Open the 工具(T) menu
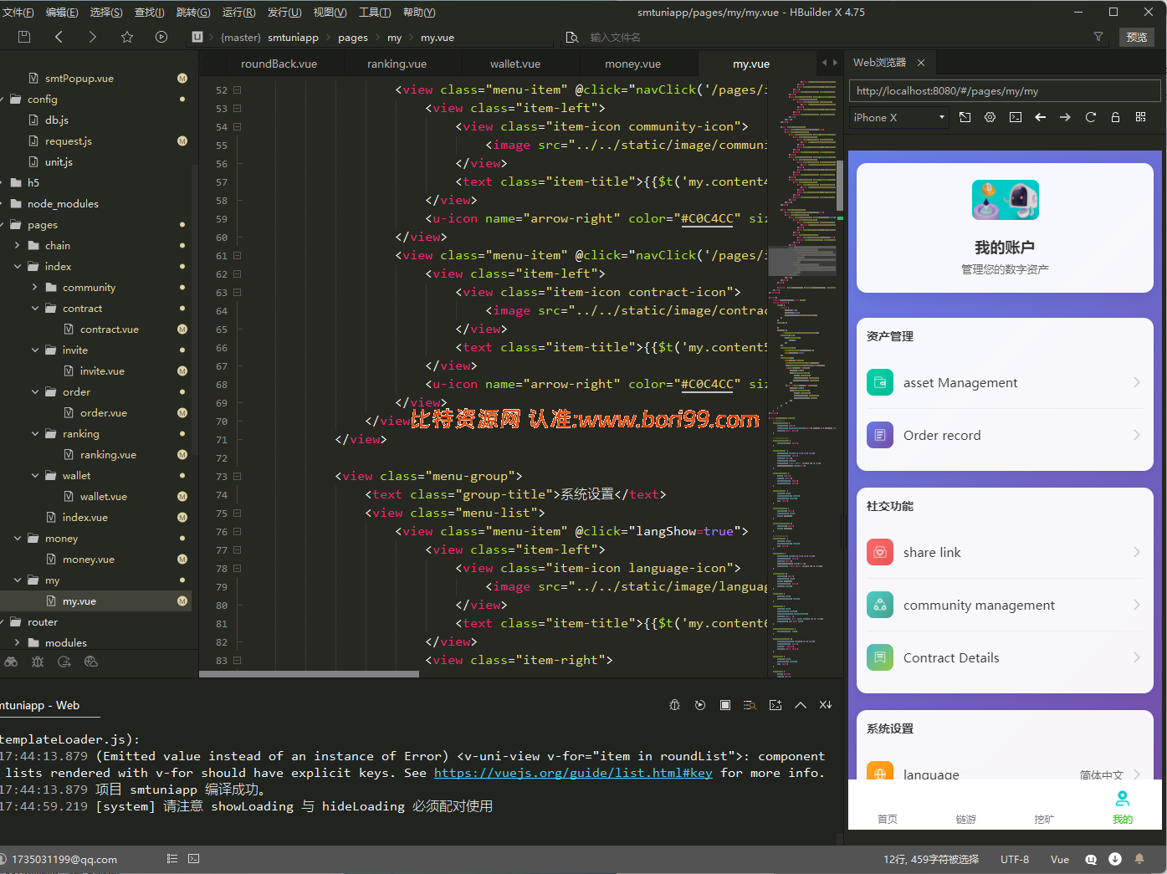The height and width of the screenshot is (874, 1167). coord(375,12)
